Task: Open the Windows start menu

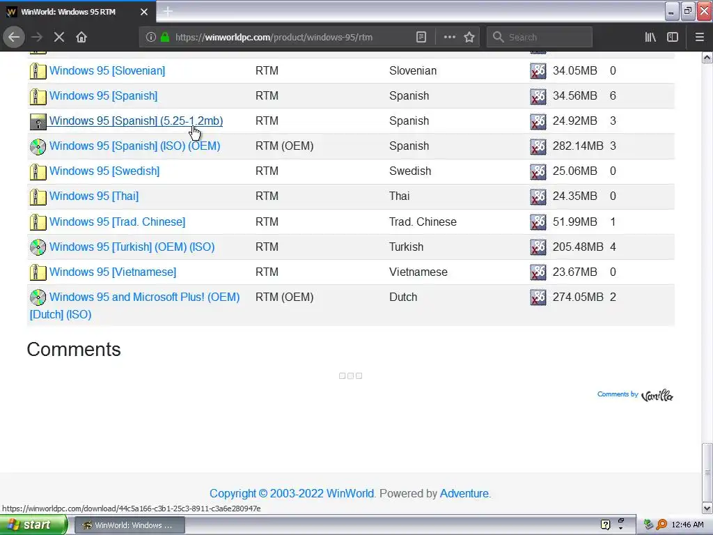Action: click(33, 525)
